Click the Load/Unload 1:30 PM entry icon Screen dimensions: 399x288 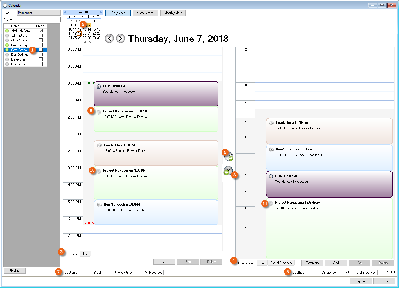tap(99, 145)
